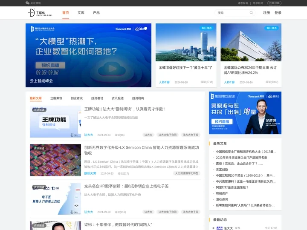
Task: Click the 人力资源数字化转型 tag
Action: pyautogui.click(x=187, y=173)
